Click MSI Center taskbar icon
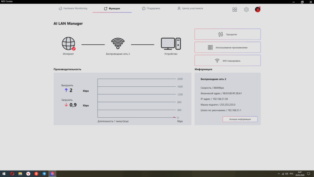 pyautogui.click(x=52, y=174)
